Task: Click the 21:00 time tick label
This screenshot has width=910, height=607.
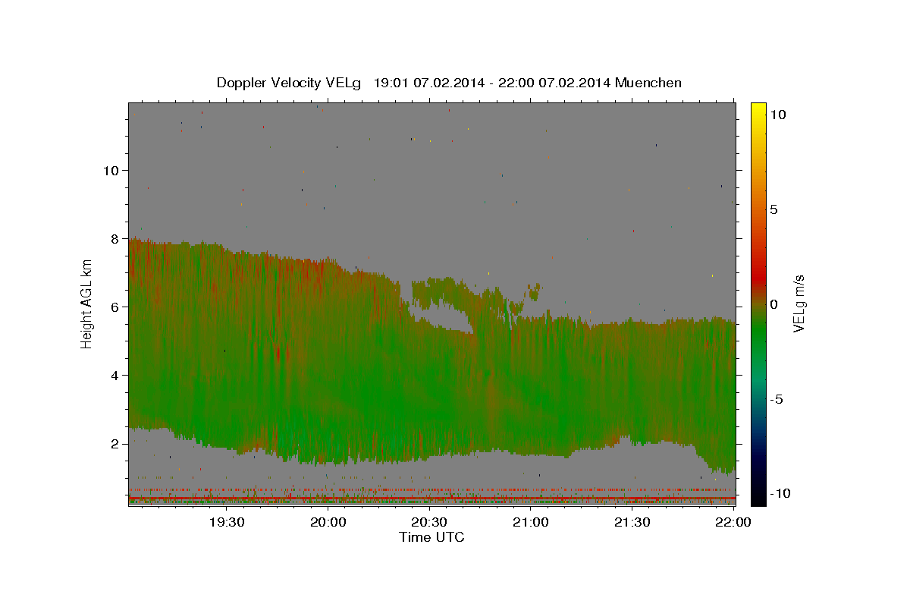Action: 531,522
